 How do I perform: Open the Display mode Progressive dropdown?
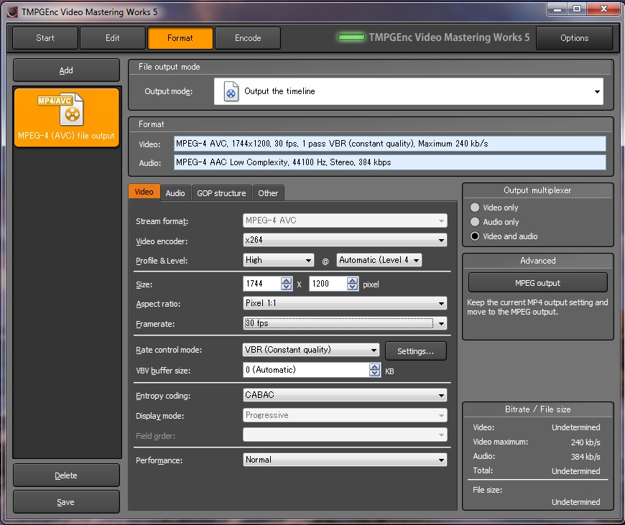tap(345, 415)
